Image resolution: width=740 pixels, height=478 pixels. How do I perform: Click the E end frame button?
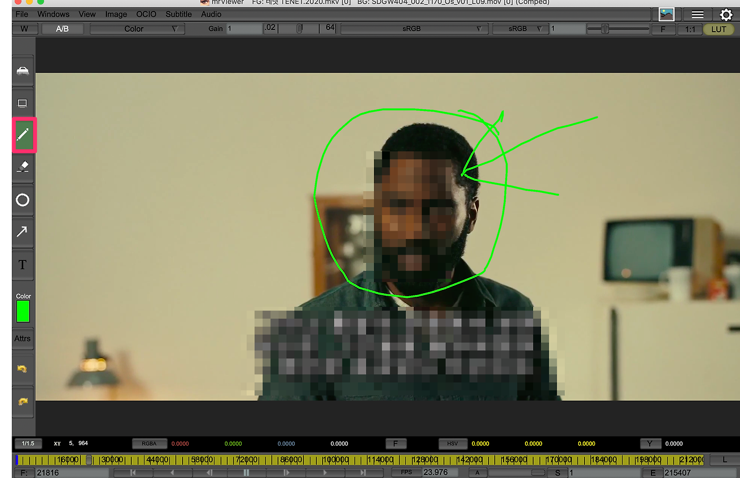(x=653, y=473)
